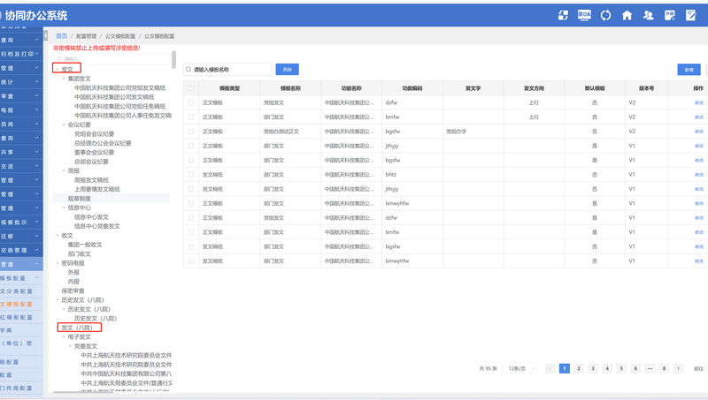This screenshot has height=400, width=708.
Task: Check the box for the 党组办测试正文 row
Action: pyautogui.click(x=191, y=132)
